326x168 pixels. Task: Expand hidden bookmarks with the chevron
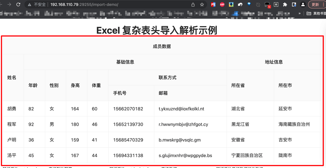(300, 13)
